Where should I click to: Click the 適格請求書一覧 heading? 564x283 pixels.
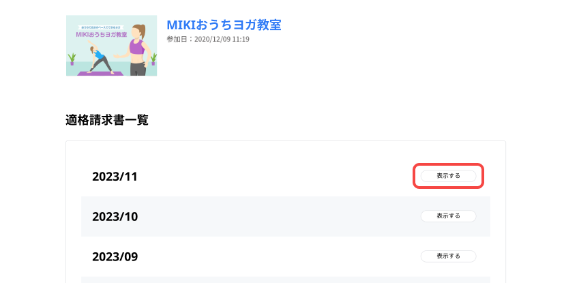click(107, 120)
